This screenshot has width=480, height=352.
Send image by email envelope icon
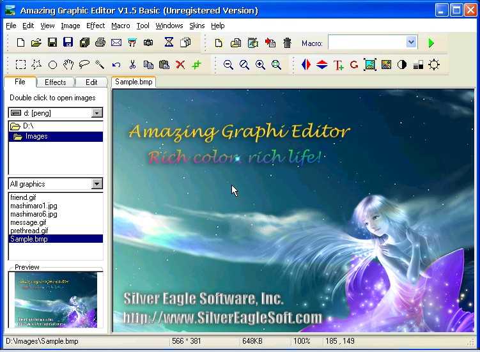[x=116, y=43]
